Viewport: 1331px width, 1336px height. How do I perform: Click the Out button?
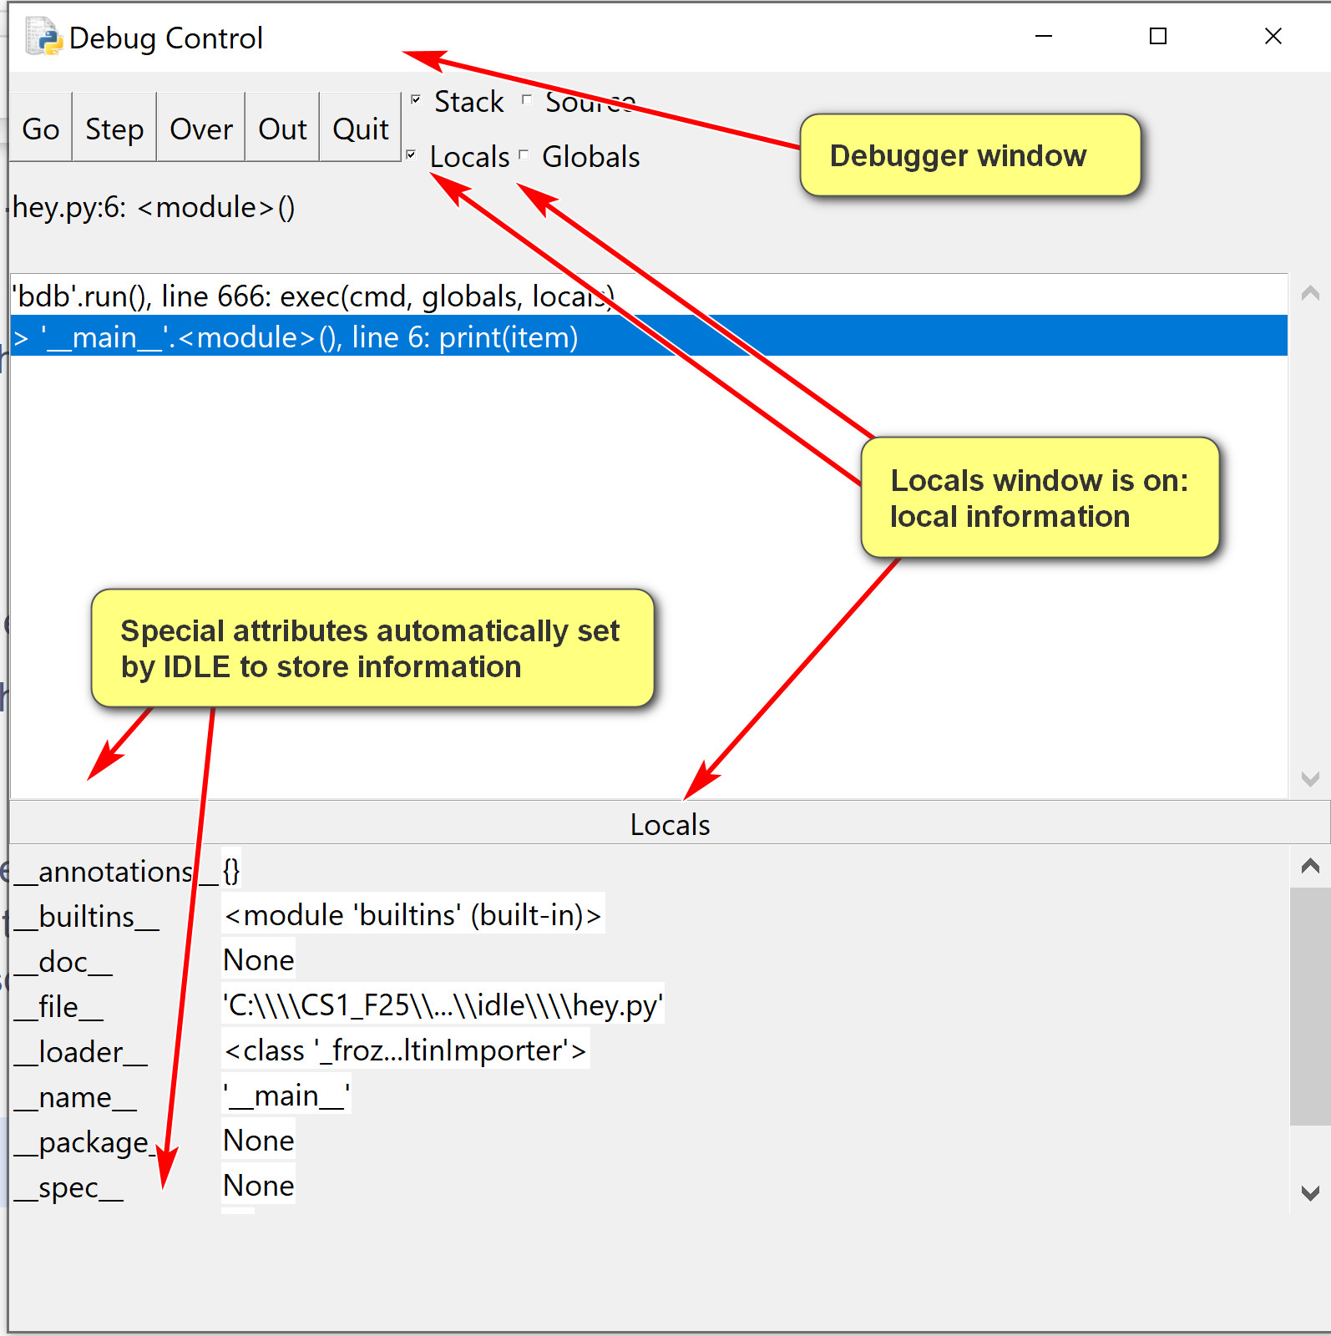click(282, 129)
